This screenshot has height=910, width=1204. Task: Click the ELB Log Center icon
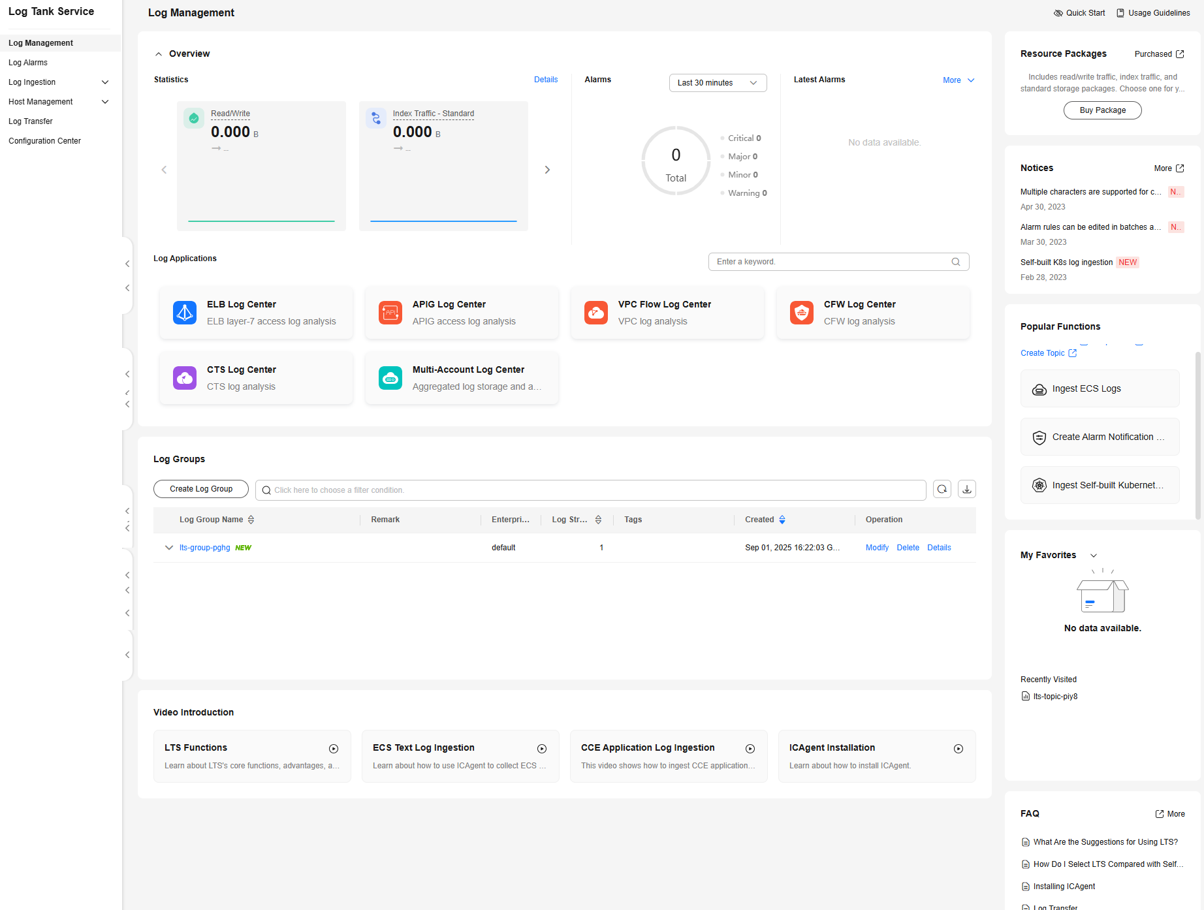[x=185, y=313]
